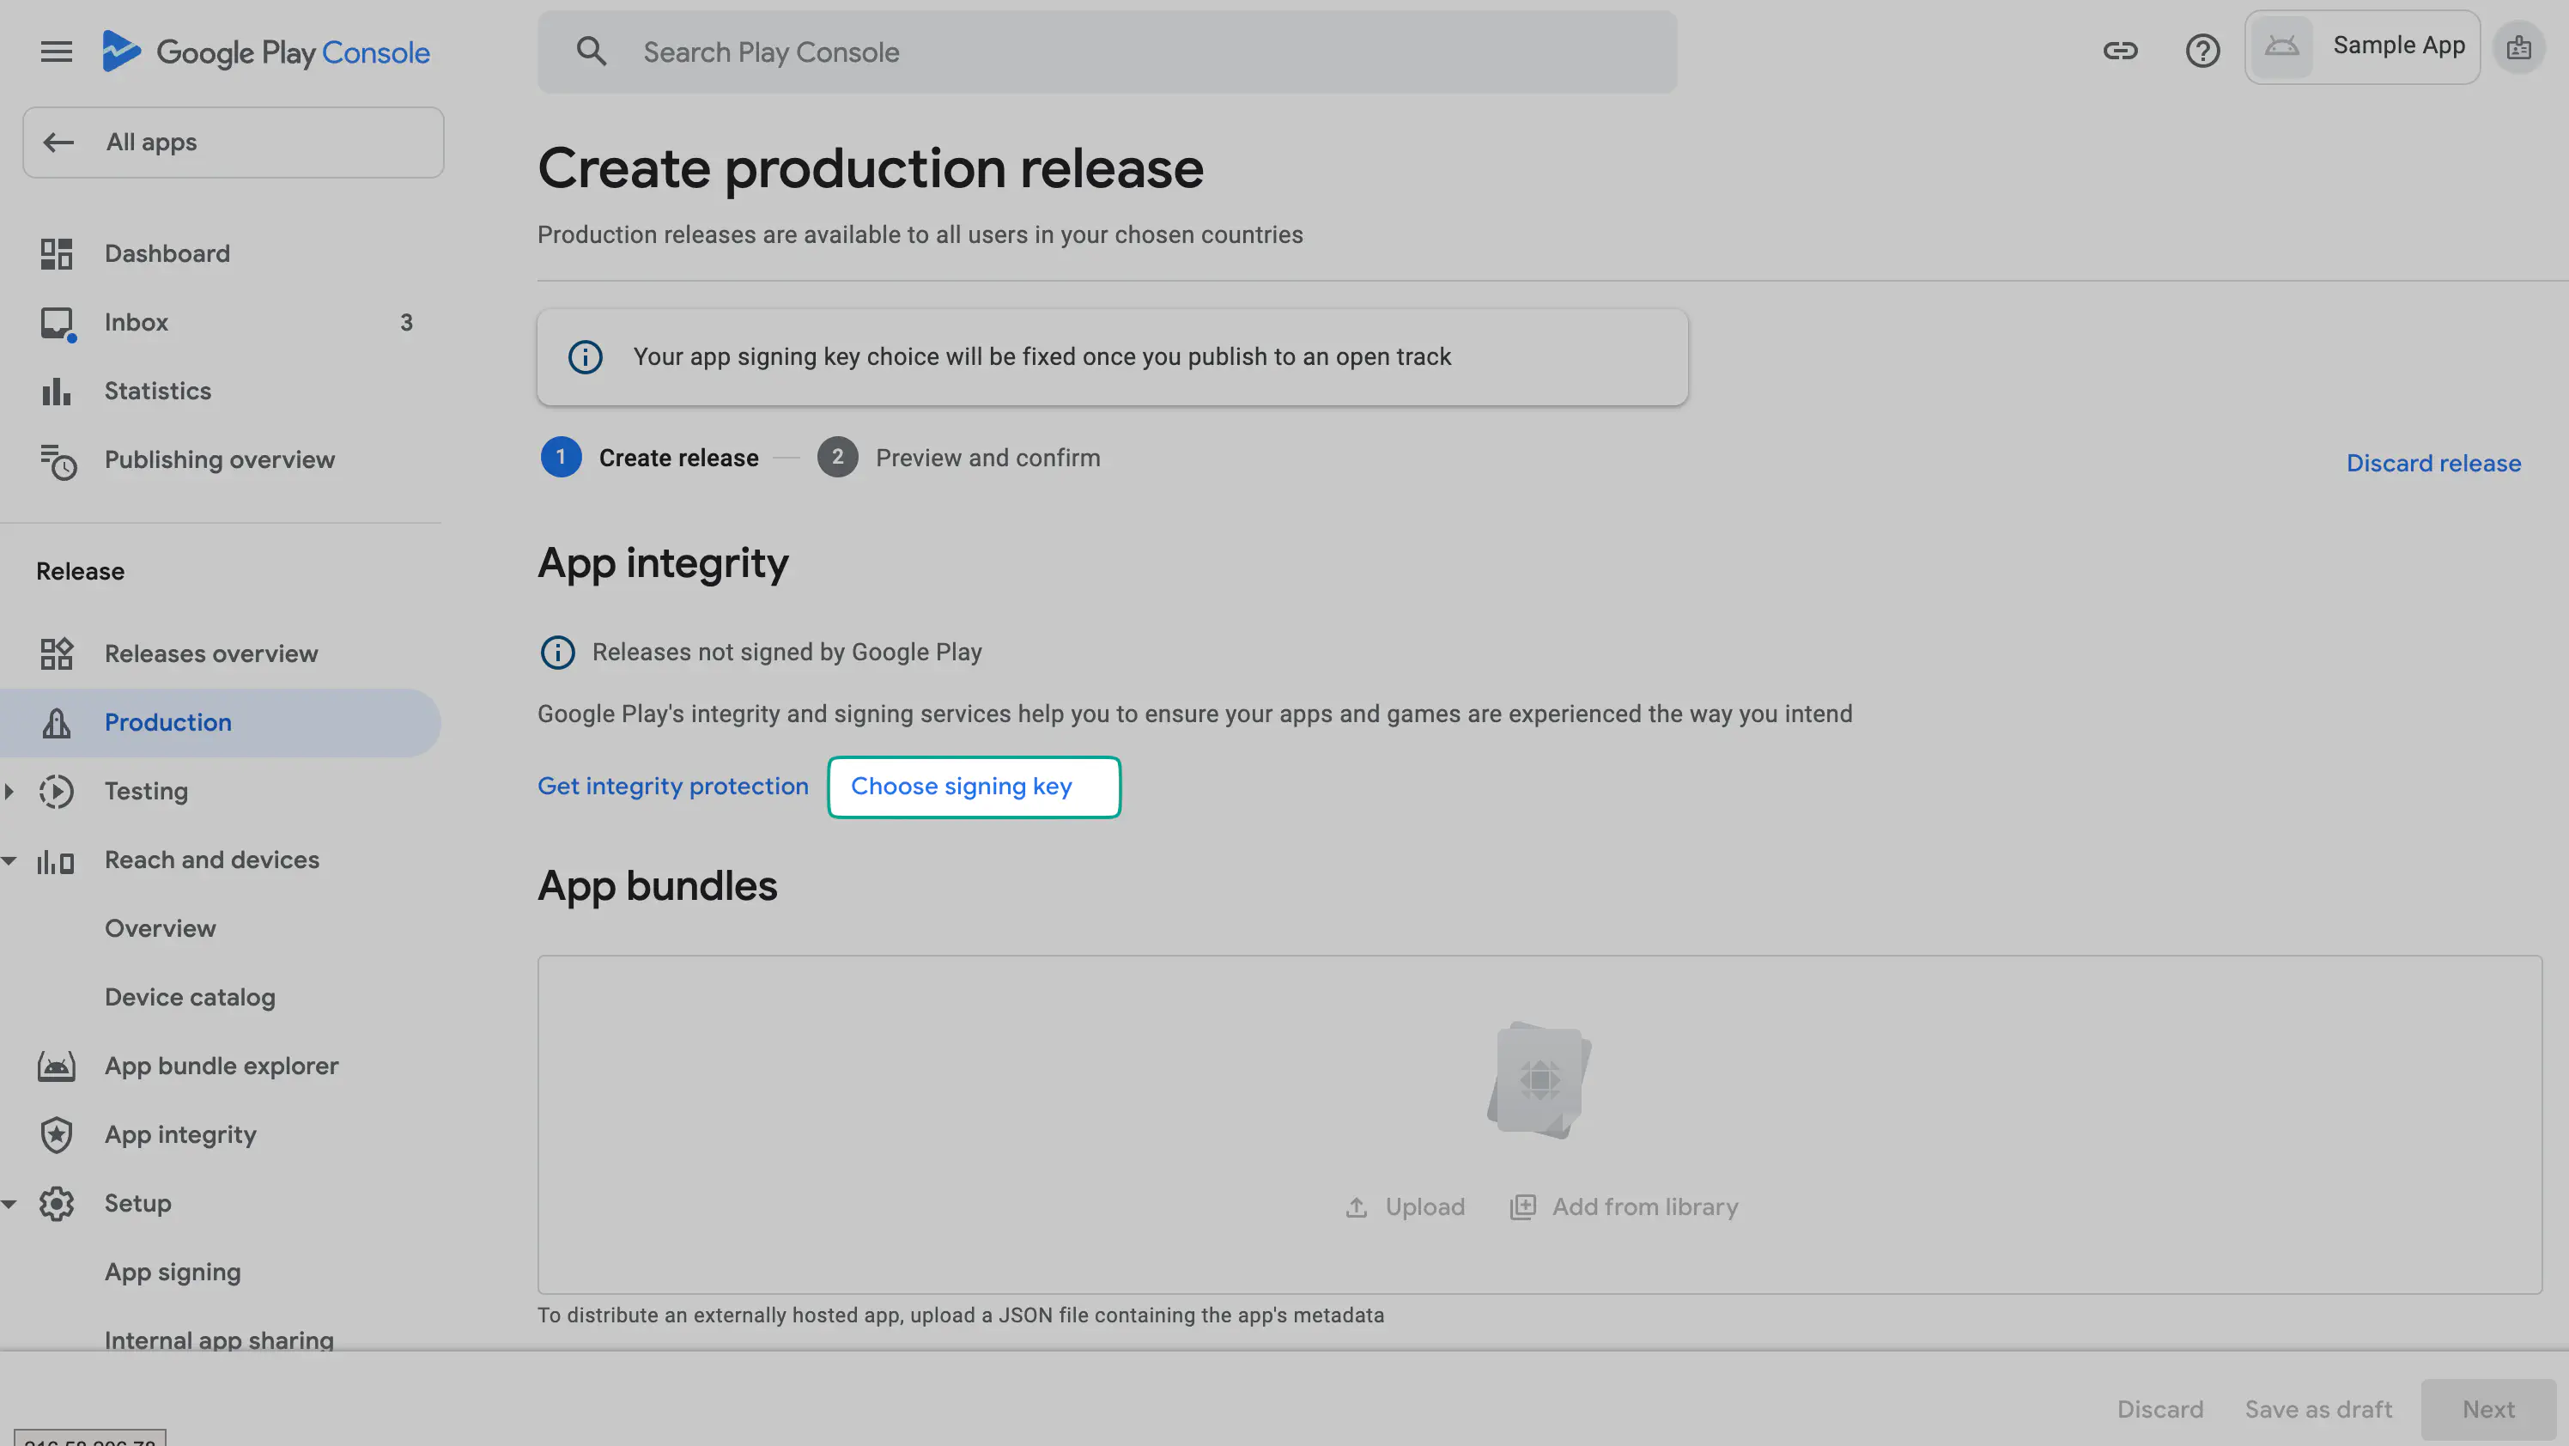
Task: Open the App bundle explorer icon
Action: [x=57, y=1066]
